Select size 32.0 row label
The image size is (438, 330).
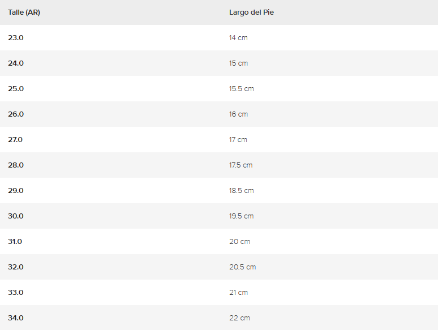tap(16, 267)
